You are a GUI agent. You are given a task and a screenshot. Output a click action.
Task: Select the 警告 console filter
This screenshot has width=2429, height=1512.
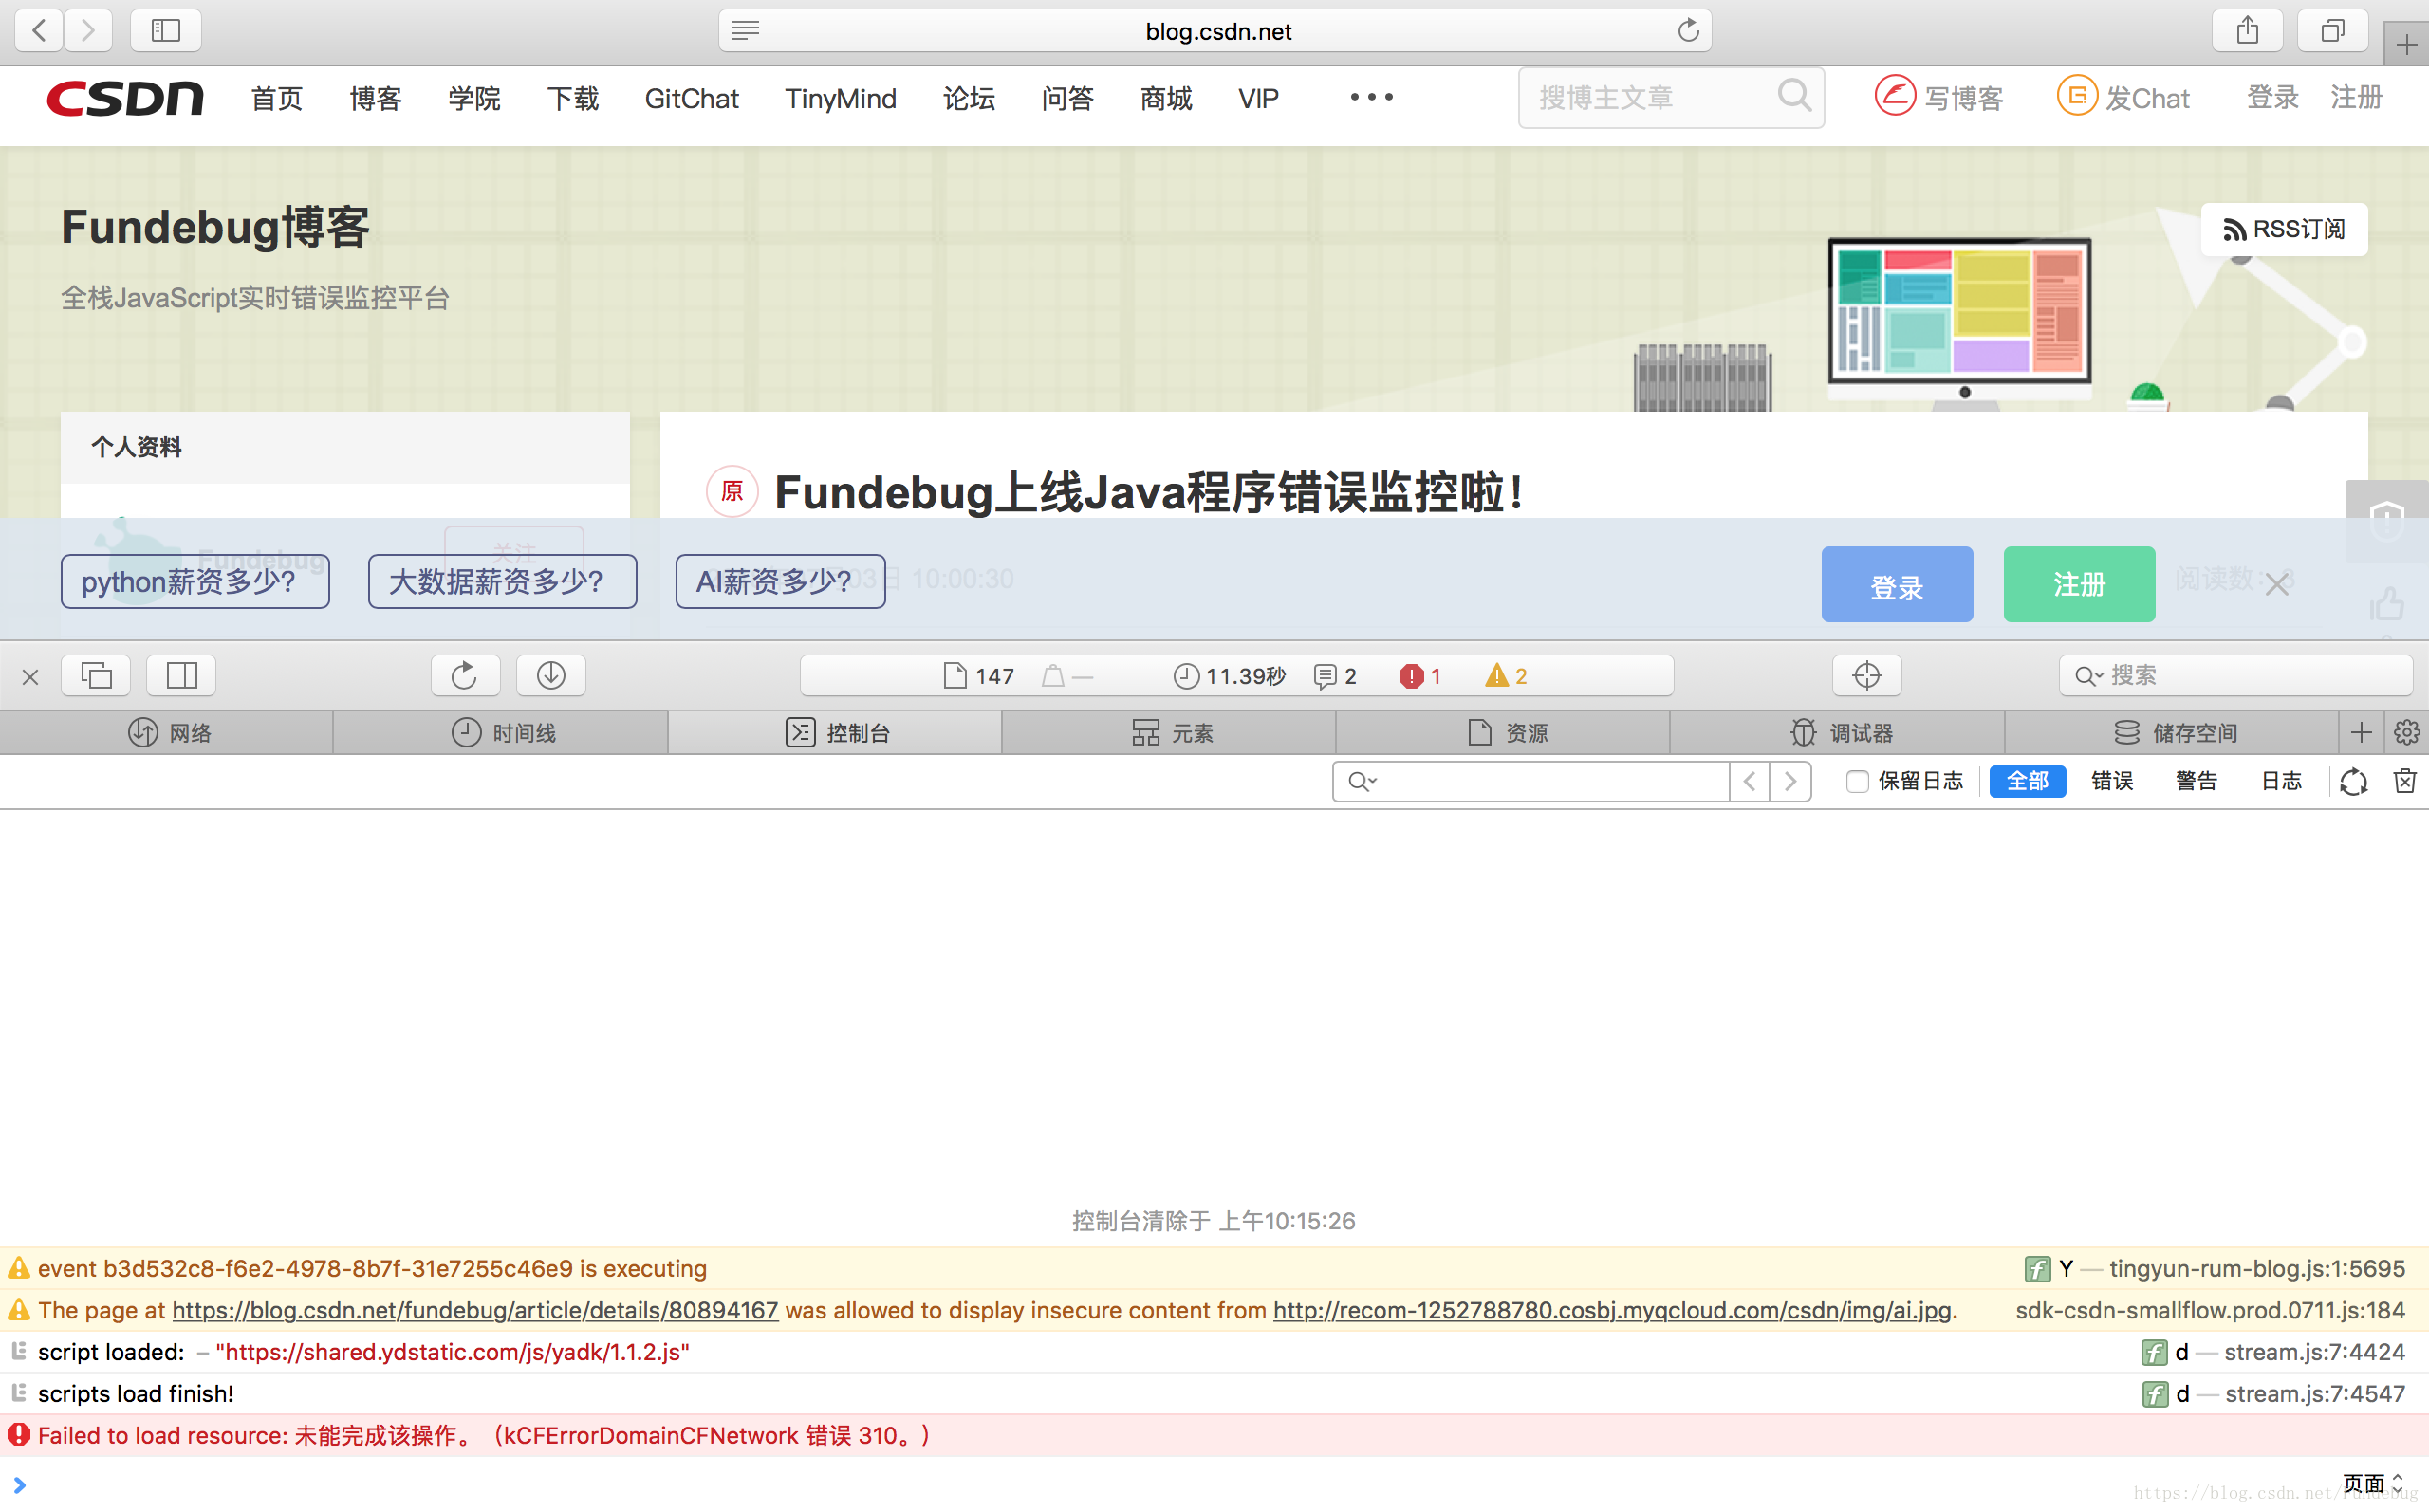(x=2196, y=781)
